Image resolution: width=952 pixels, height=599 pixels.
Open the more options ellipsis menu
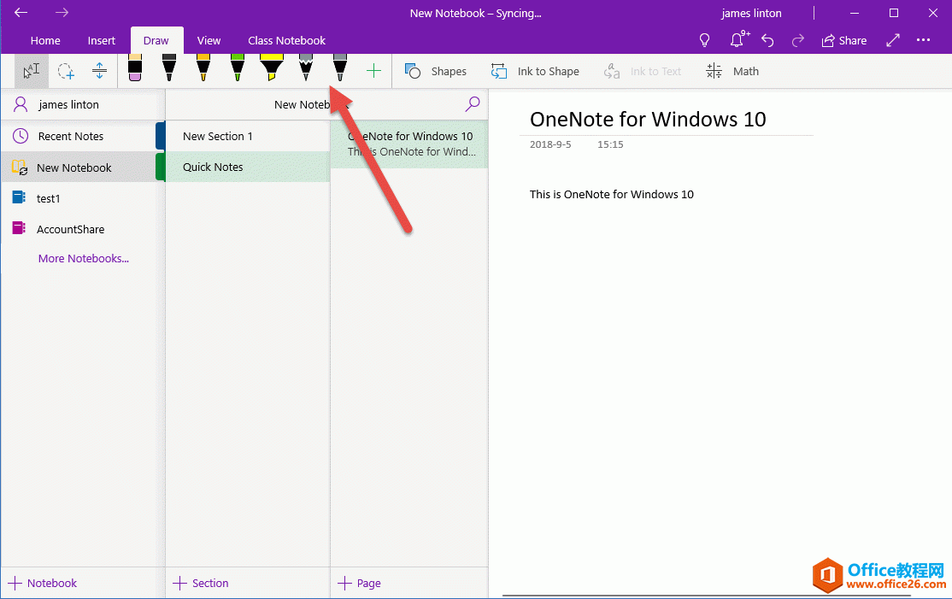(923, 40)
